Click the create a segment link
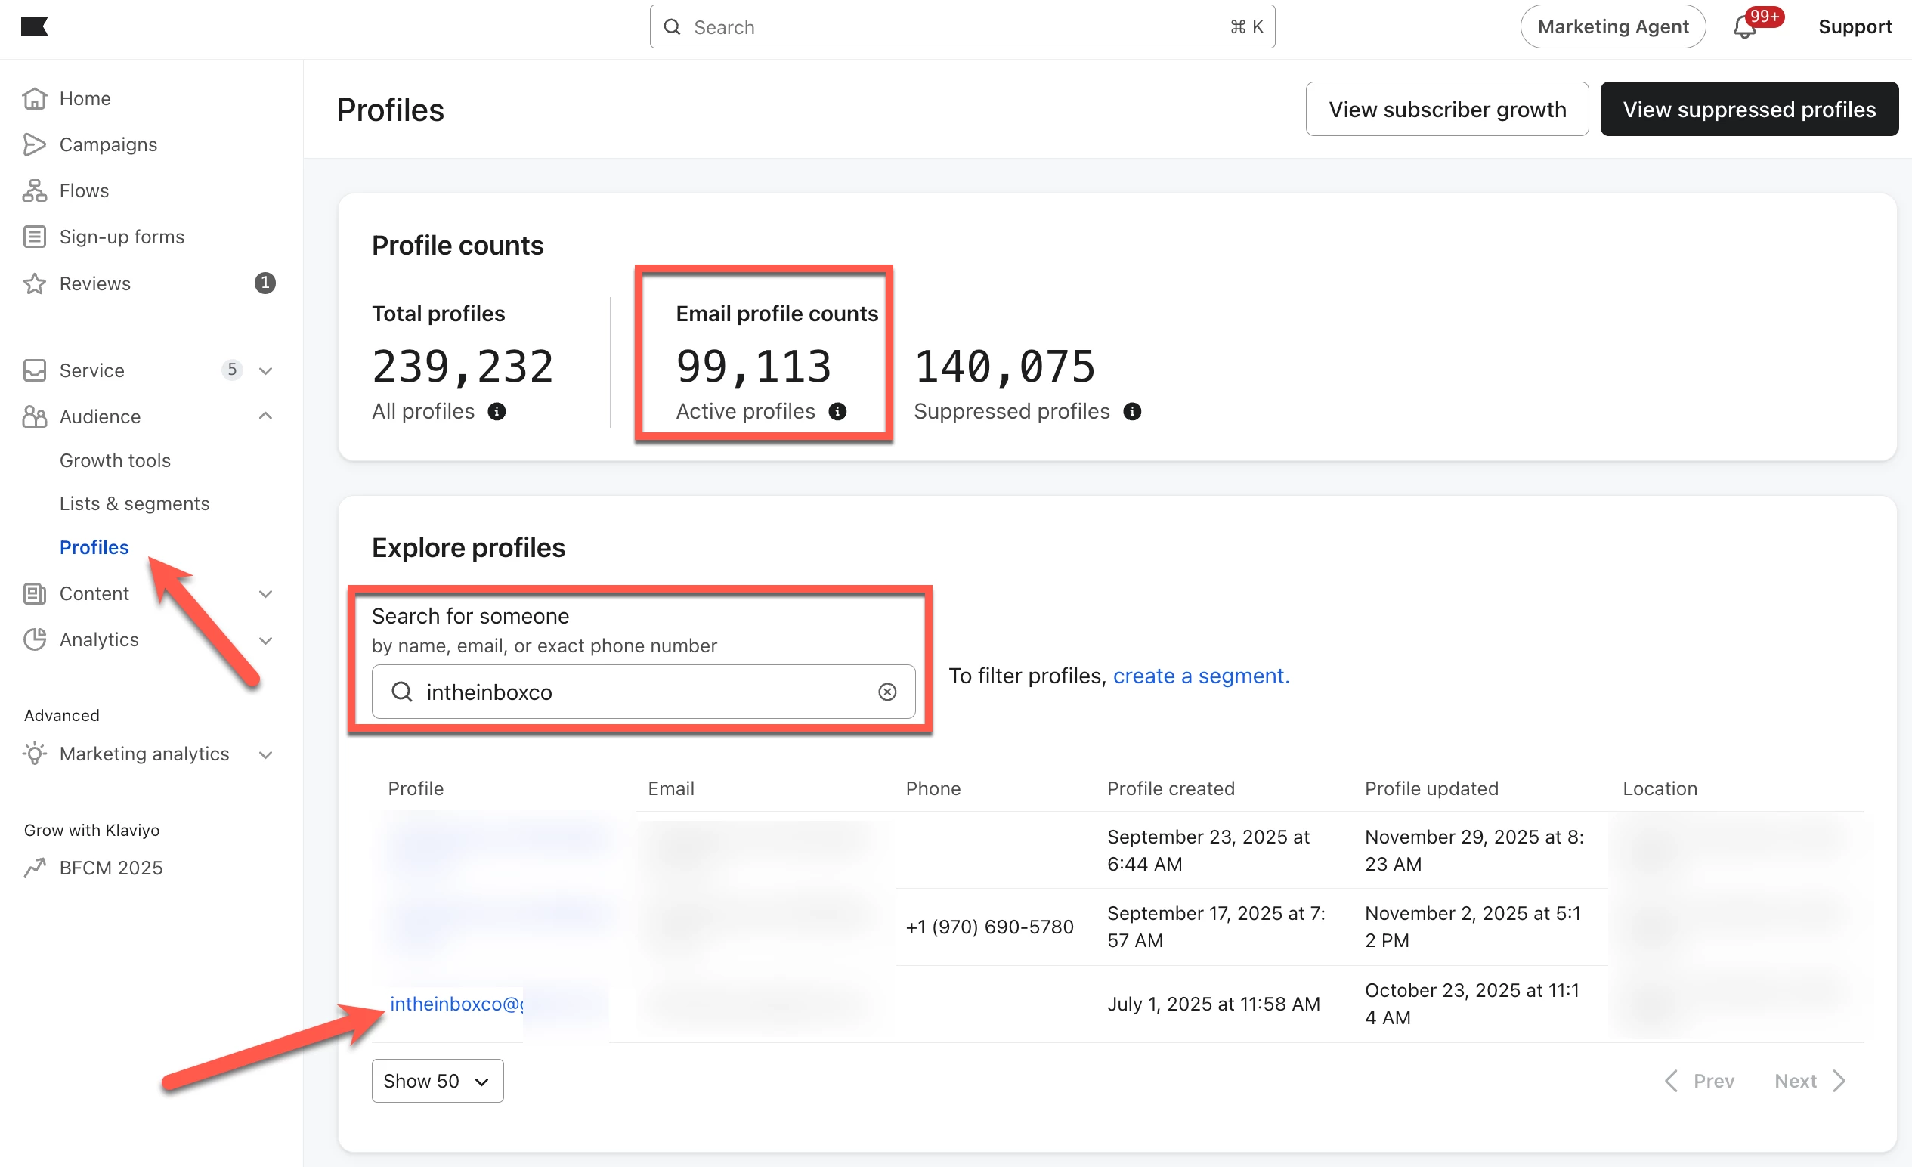This screenshot has height=1167, width=1912. click(x=1200, y=676)
